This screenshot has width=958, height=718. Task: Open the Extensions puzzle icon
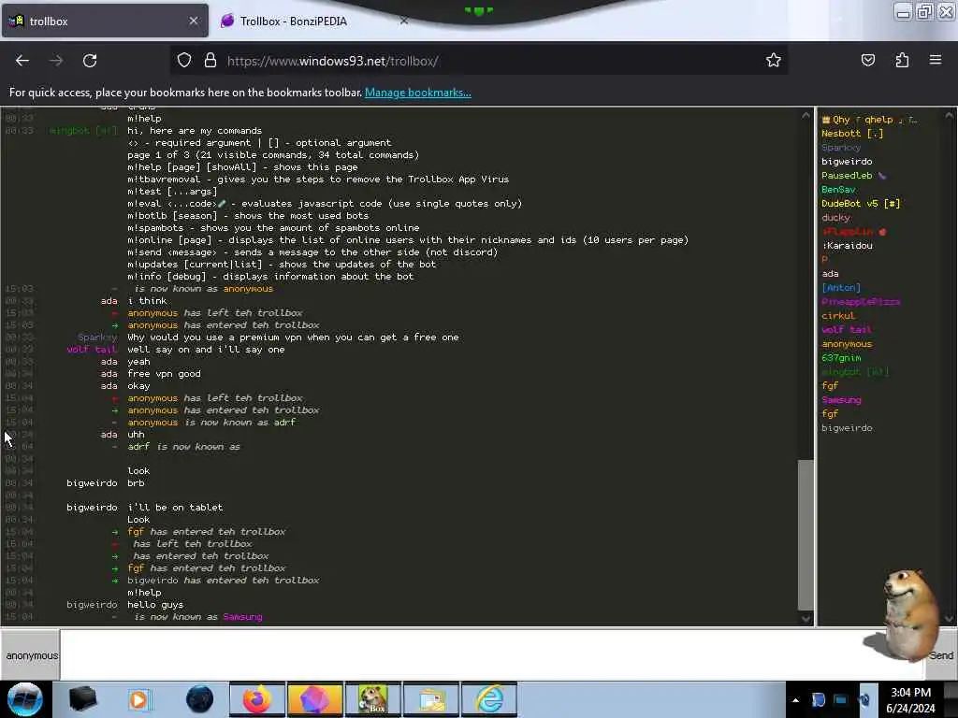coord(902,60)
